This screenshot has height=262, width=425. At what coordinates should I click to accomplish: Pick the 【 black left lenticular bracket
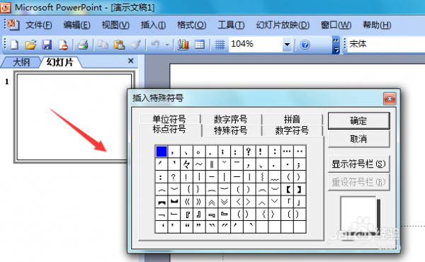tap(287, 189)
